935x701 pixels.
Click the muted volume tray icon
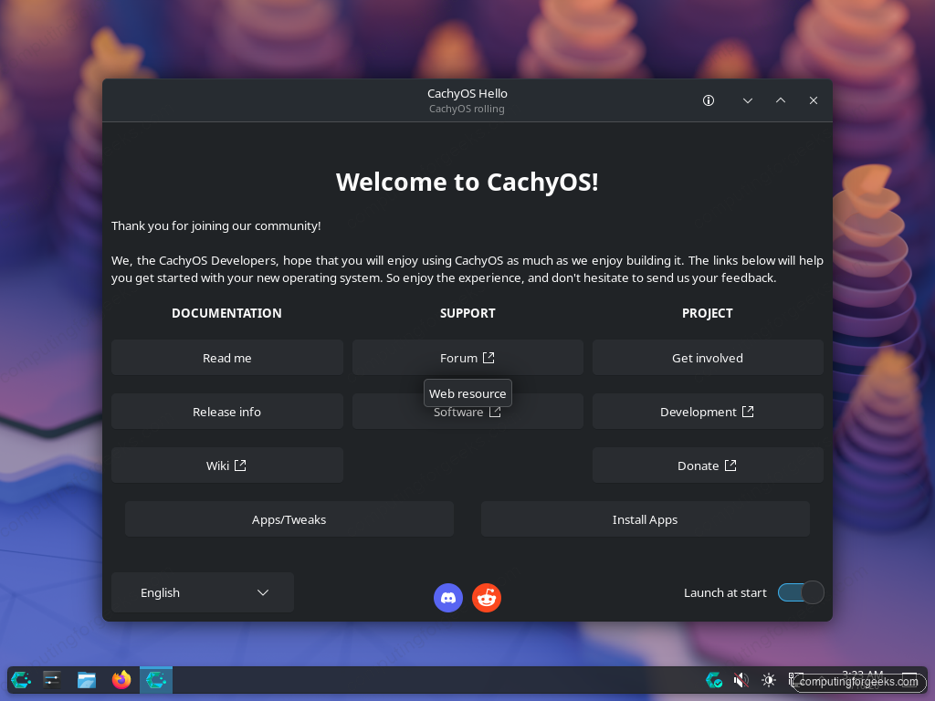click(741, 679)
